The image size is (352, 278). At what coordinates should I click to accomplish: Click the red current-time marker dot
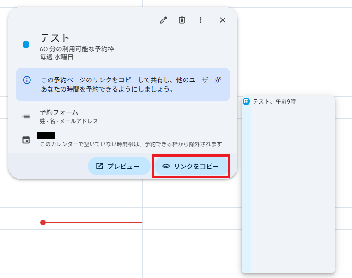coord(43,222)
